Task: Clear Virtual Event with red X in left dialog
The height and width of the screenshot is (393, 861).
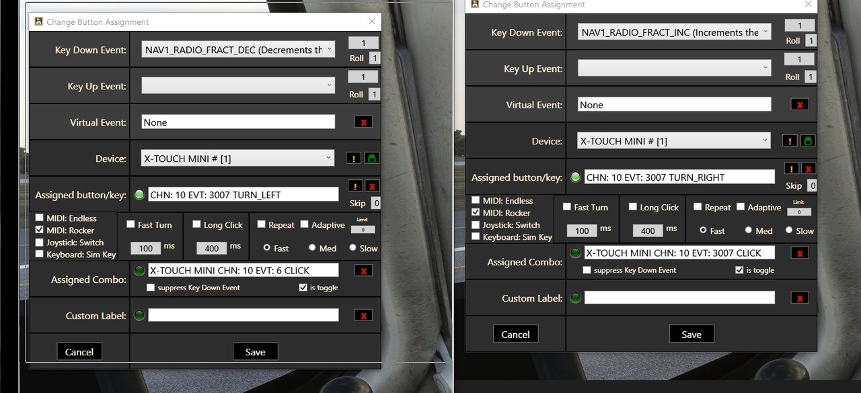Action: point(363,122)
